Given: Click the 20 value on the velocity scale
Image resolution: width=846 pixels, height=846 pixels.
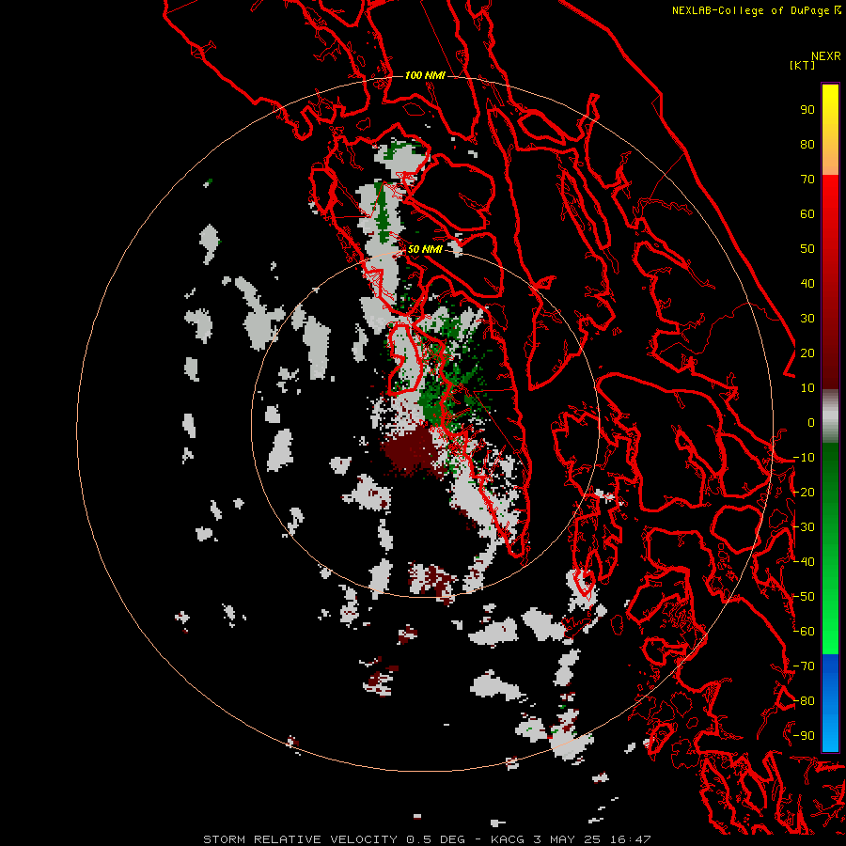Looking at the screenshot, I should 807,353.
